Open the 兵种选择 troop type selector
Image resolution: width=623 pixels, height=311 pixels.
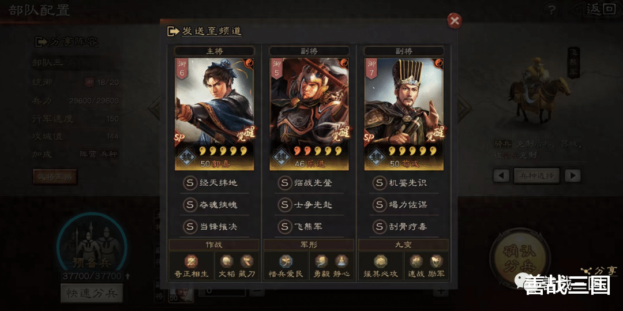(536, 175)
